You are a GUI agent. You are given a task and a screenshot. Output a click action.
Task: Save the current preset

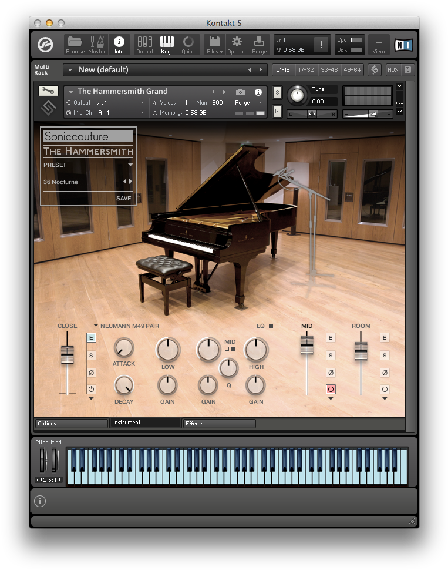tap(123, 198)
